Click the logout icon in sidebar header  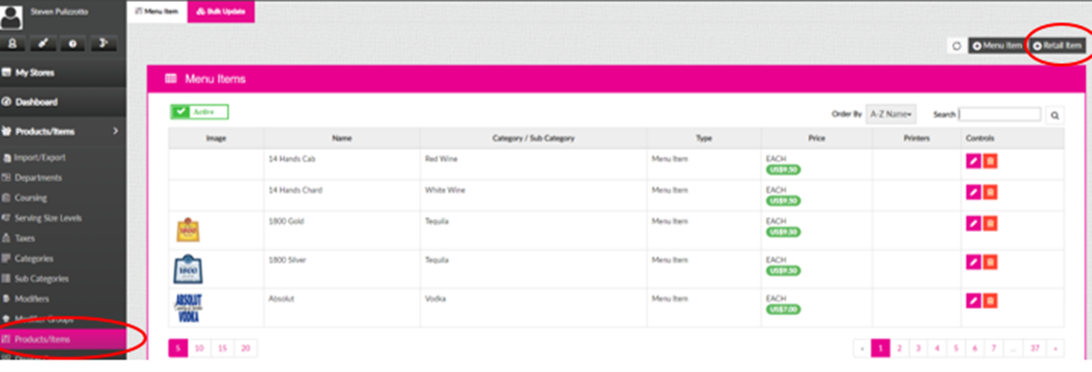click(x=103, y=44)
